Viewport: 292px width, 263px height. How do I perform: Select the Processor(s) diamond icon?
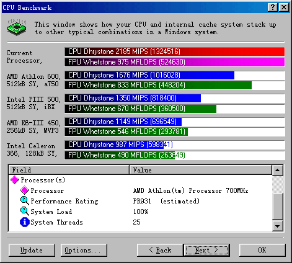[x=15, y=180]
